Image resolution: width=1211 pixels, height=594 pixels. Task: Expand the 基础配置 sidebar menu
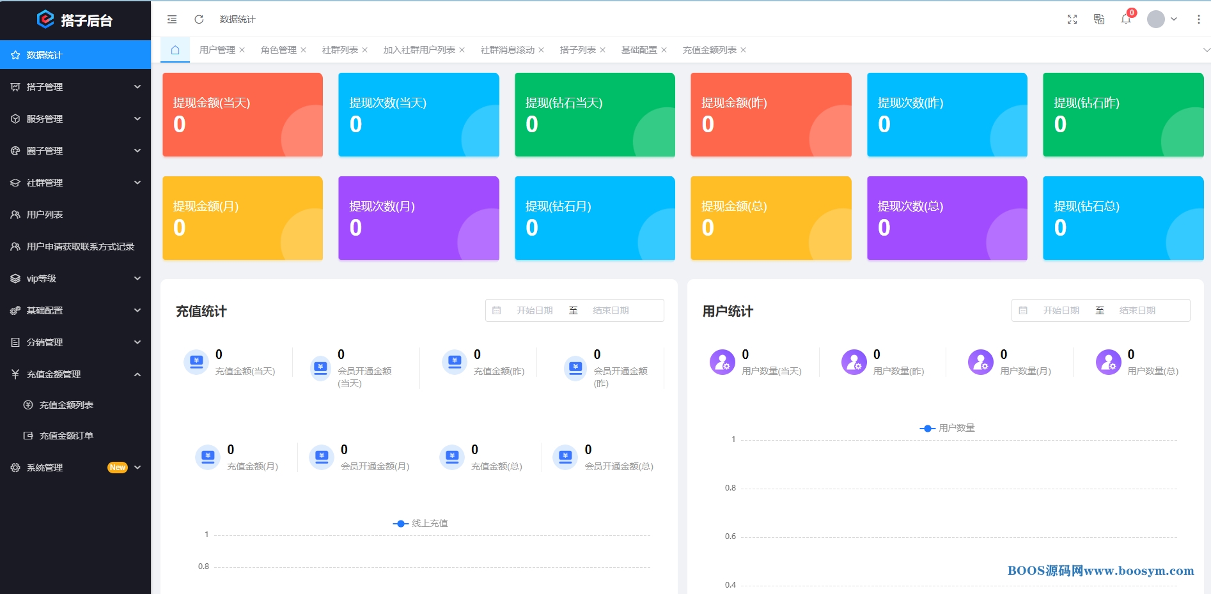75,310
